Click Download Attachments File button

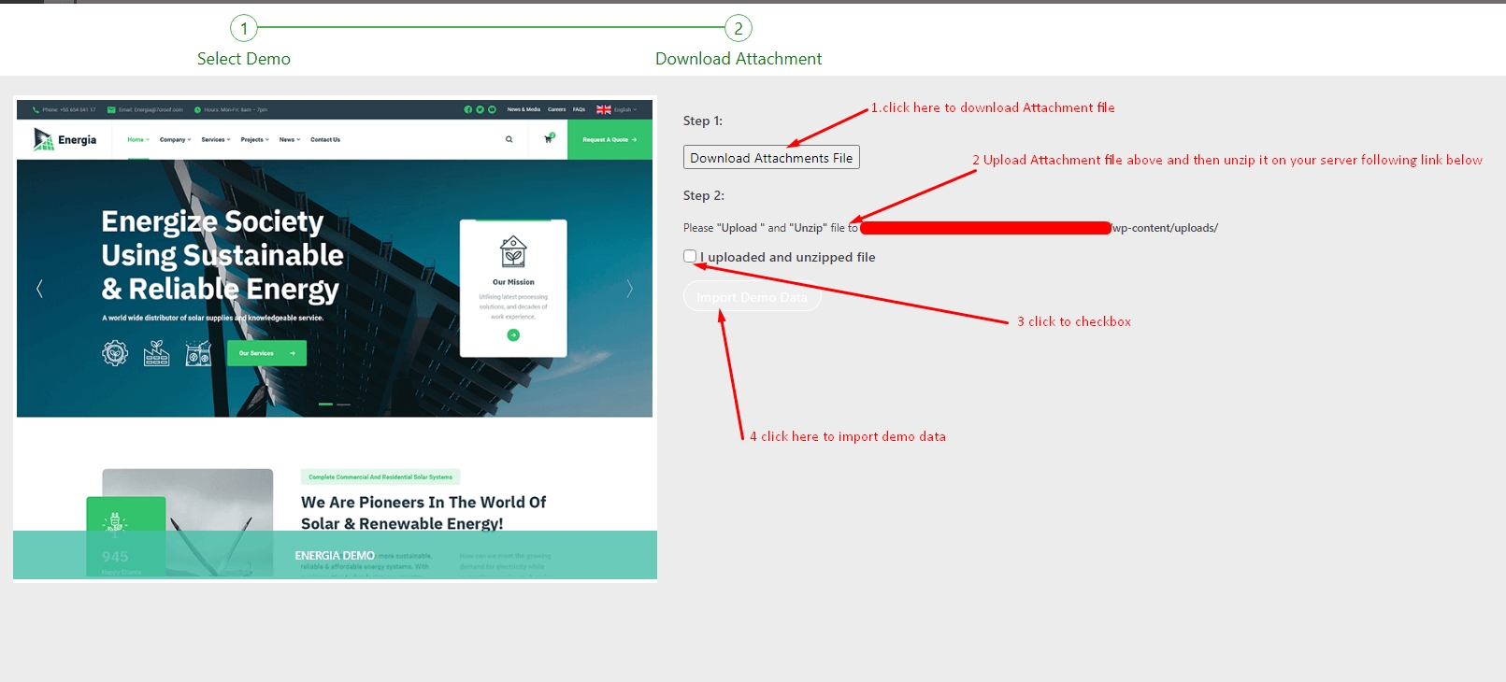[x=771, y=158]
